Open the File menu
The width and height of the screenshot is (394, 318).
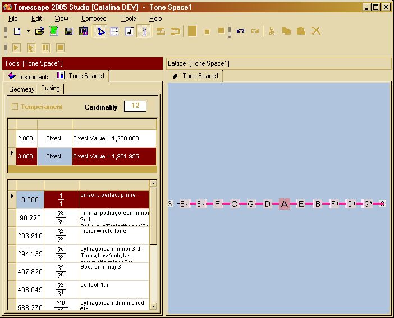pos(13,19)
